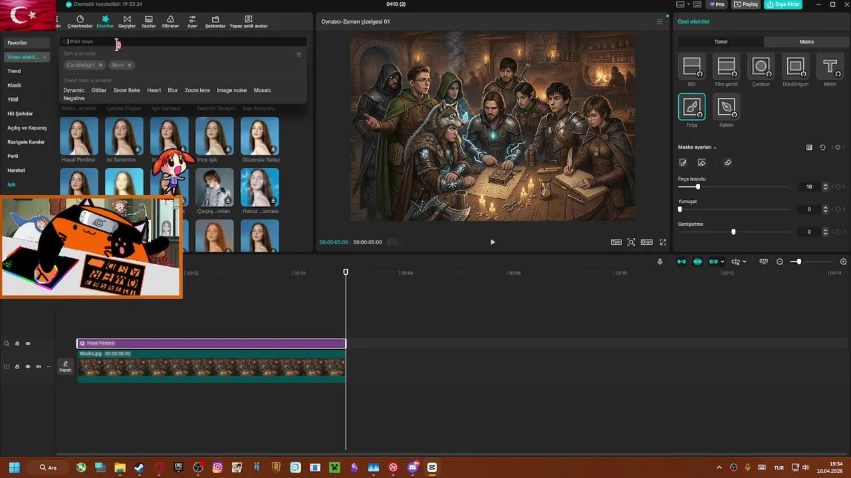851x478 pixels.
Task: Select the Fırça brush mask tool
Action: tap(691, 107)
